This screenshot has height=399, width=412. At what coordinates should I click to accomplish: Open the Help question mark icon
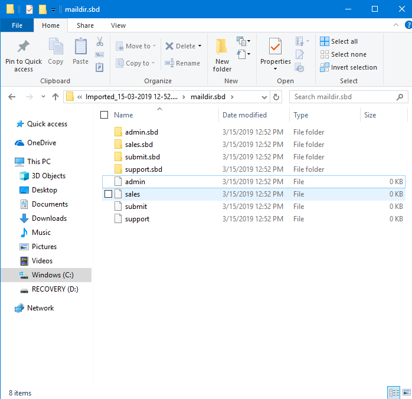click(x=408, y=25)
